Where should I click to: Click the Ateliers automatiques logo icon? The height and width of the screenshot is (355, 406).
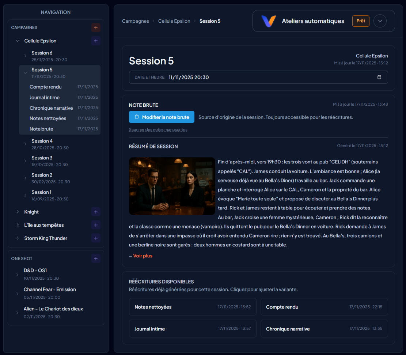click(x=269, y=21)
